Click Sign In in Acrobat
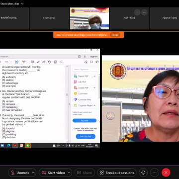The width and height of the screenshot is (179, 179). pyautogui.click(x=93, y=57)
